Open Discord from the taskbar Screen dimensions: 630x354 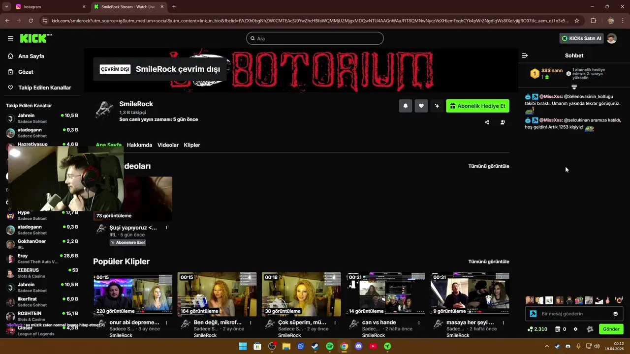coord(358,346)
